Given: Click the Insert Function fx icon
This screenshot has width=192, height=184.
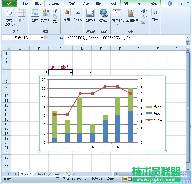Looking at the screenshot, I should pyautogui.click(x=61, y=38).
